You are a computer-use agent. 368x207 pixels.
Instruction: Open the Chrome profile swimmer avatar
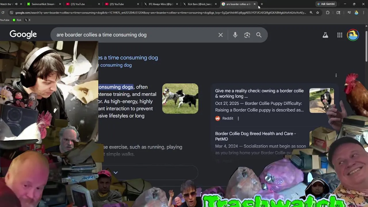click(x=356, y=13)
